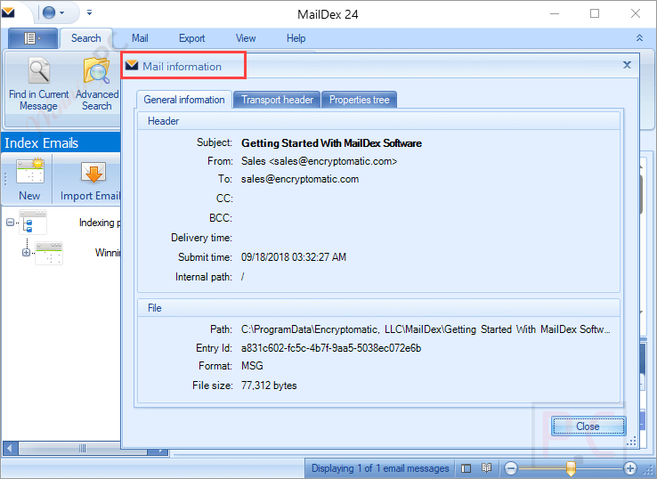Open the application file menu button
The width and height of the screenshot is (657, 479).
coord(33,38)
